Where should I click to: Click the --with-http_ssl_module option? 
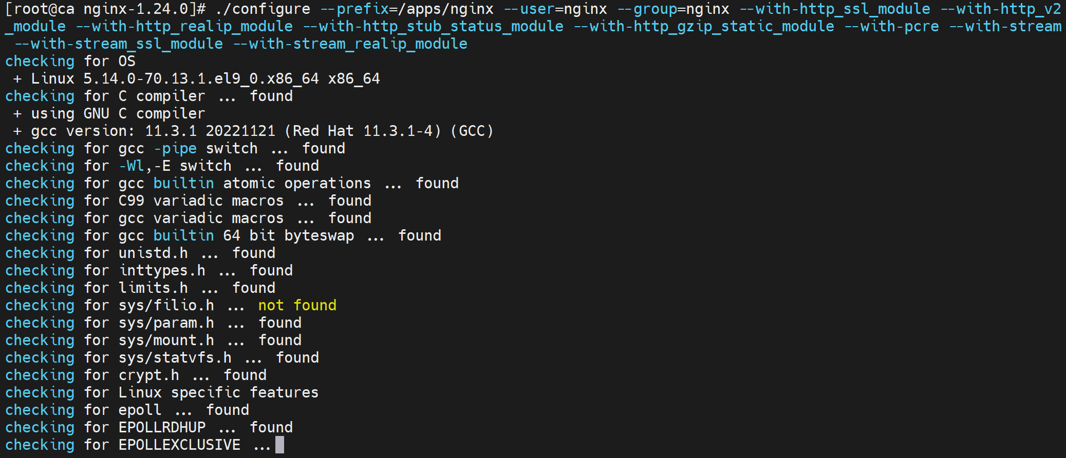click(835, 9)
